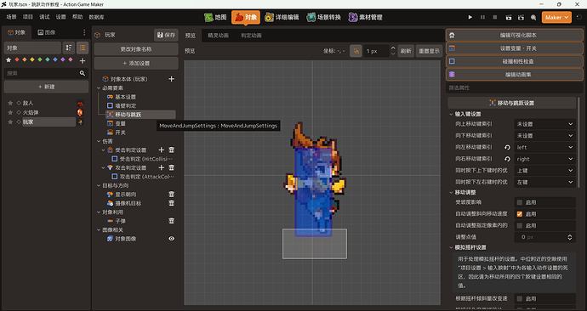Open the 地图 (Map) mode
This screenshot has height=311, width=587.
[215, 17]
